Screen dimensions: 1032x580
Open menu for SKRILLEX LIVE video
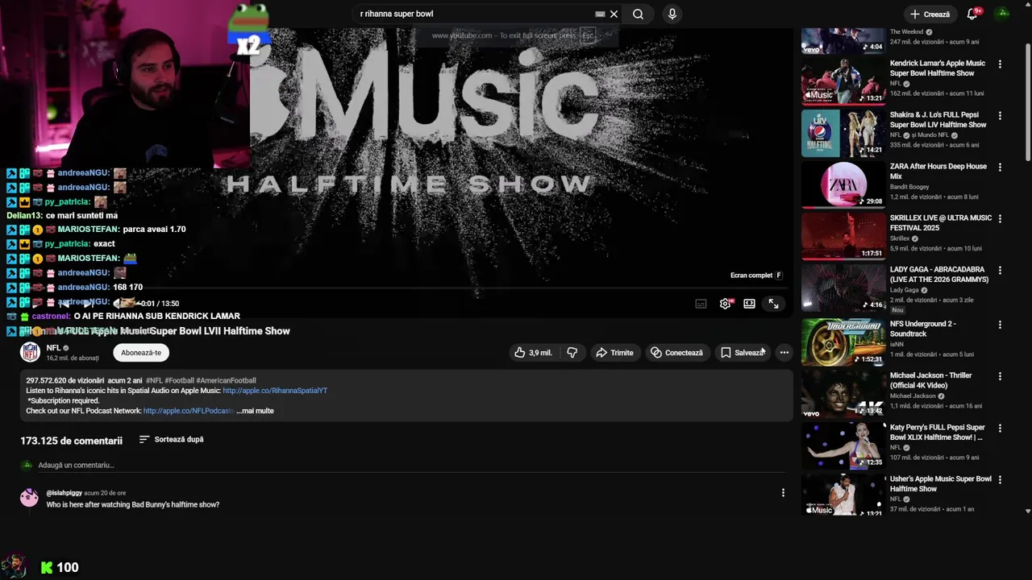pos(1000,219)
